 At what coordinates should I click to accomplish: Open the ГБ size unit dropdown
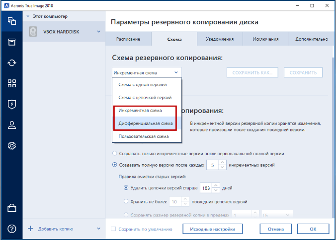tap(277, 215)
